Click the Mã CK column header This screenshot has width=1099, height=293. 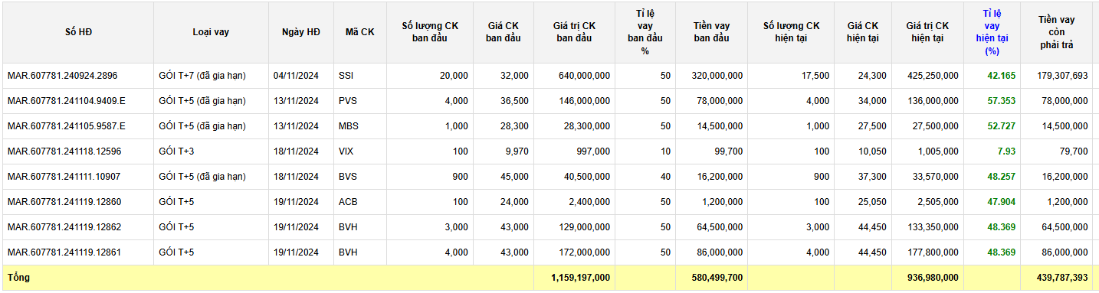(360, 32)
